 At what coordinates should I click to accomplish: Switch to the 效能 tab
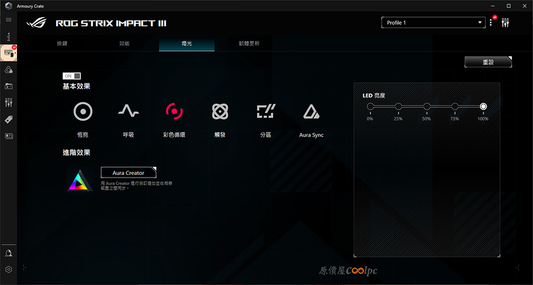[124, 44]
